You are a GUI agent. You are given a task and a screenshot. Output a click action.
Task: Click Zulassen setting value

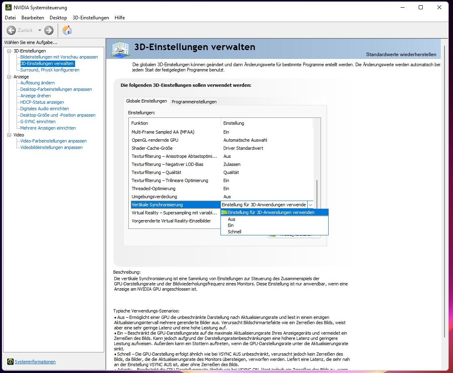point(232,164)
